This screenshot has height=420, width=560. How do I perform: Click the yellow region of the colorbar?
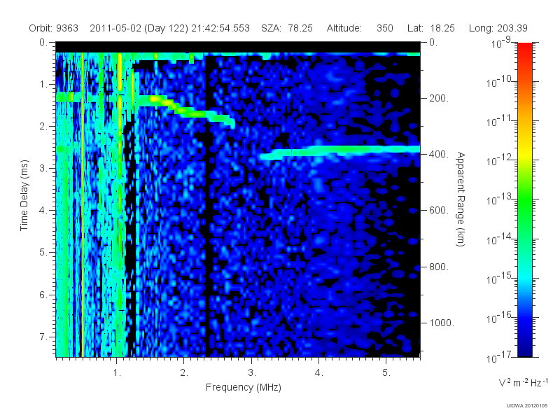tap(525, 152)
